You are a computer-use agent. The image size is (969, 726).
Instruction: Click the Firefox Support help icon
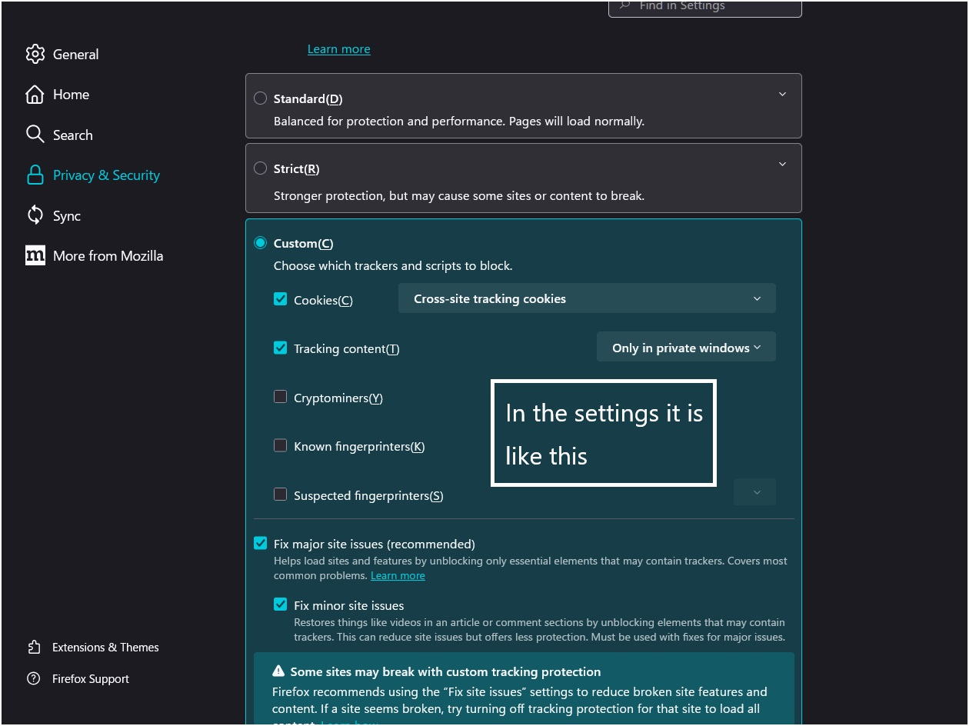(34, 679)
